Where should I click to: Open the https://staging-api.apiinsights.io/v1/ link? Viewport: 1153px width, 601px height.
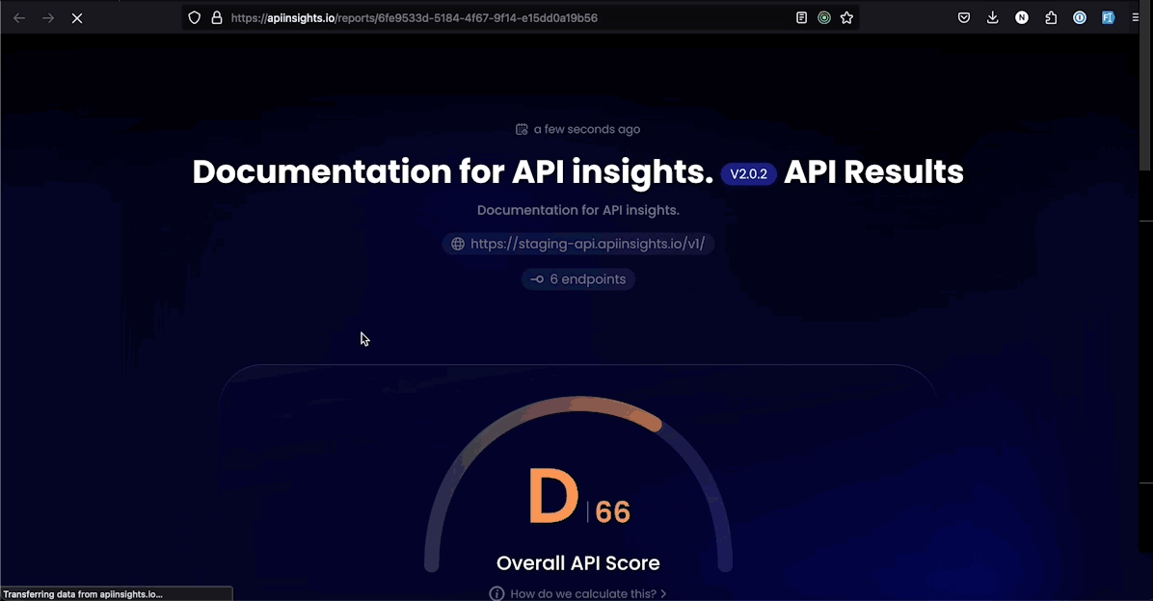[x=587, y=244]
